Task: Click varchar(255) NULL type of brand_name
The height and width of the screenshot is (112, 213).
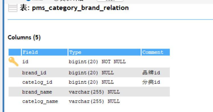Action: tap(94, 92)
